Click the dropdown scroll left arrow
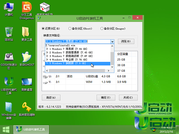 (47, 71)
